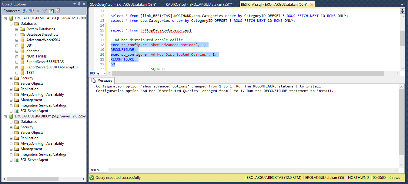
Task: Switch to the SQLQuery1.sql tab
Action: pos(123,5)
